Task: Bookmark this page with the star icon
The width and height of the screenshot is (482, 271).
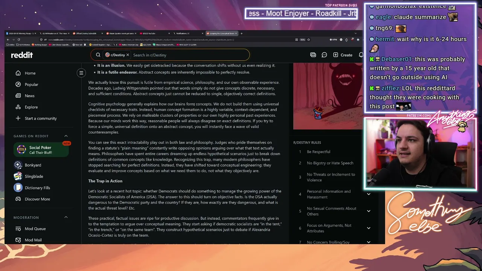Action: click(x=308, y=40)
